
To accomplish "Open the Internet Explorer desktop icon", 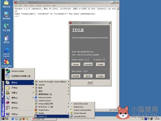I will coord(6,52).
